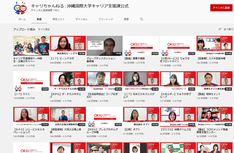
Task: Click the 並べ替え sort icon
Action: pos(220,29)
